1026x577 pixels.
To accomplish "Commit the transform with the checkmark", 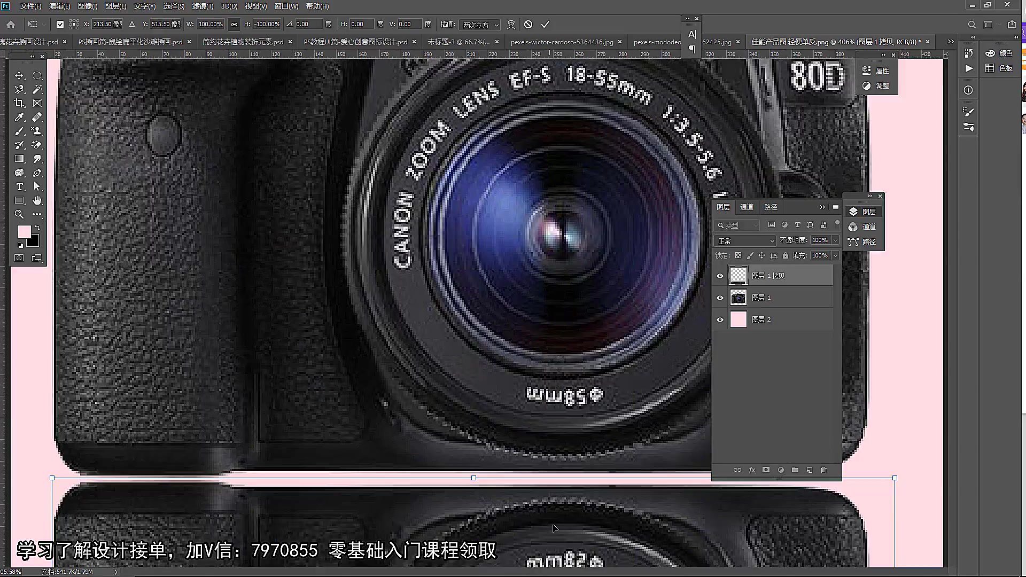I will pos(545,25).
